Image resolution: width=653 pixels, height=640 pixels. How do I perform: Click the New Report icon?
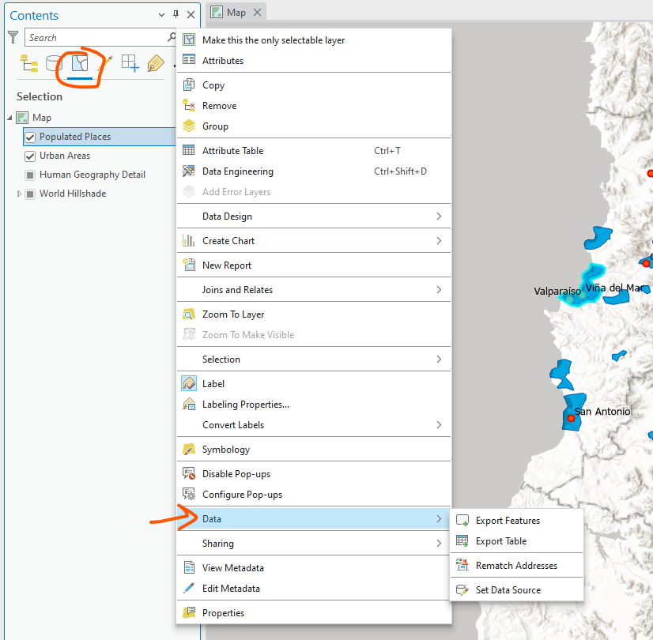click(189, 265)
